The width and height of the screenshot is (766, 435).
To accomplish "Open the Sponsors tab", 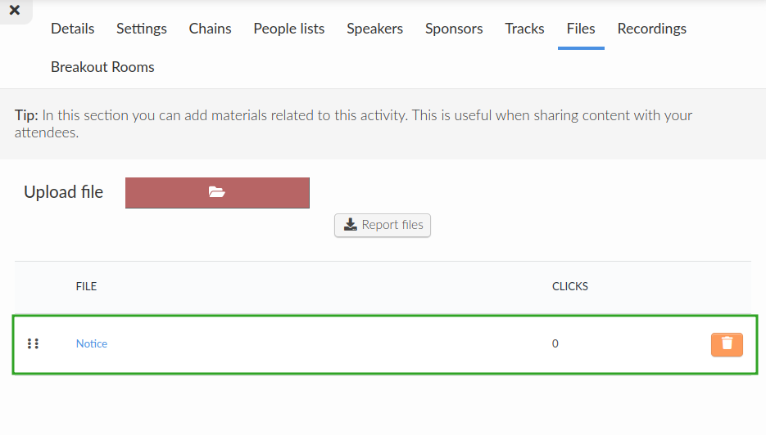I will [454, 29].
